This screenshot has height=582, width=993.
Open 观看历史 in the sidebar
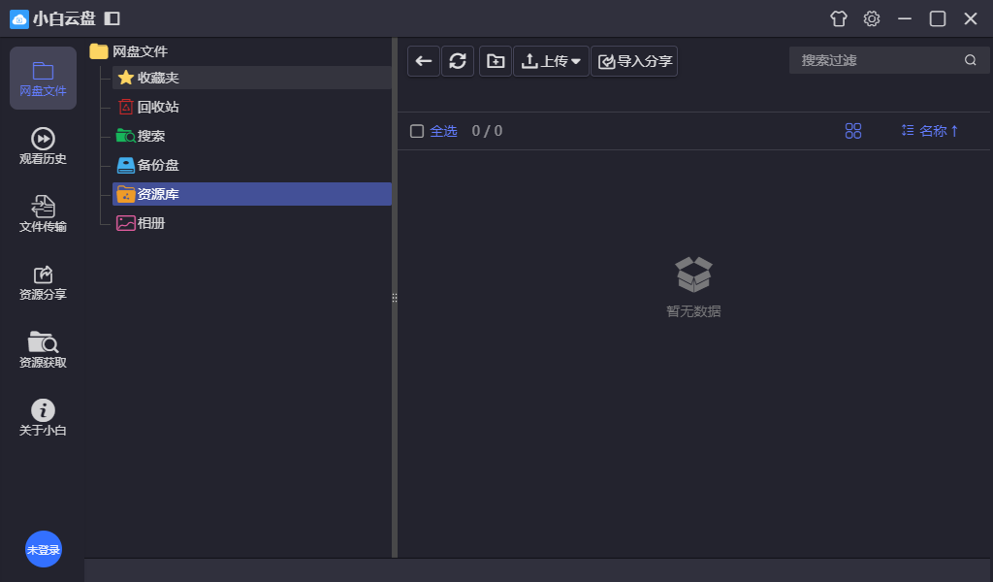43,145
